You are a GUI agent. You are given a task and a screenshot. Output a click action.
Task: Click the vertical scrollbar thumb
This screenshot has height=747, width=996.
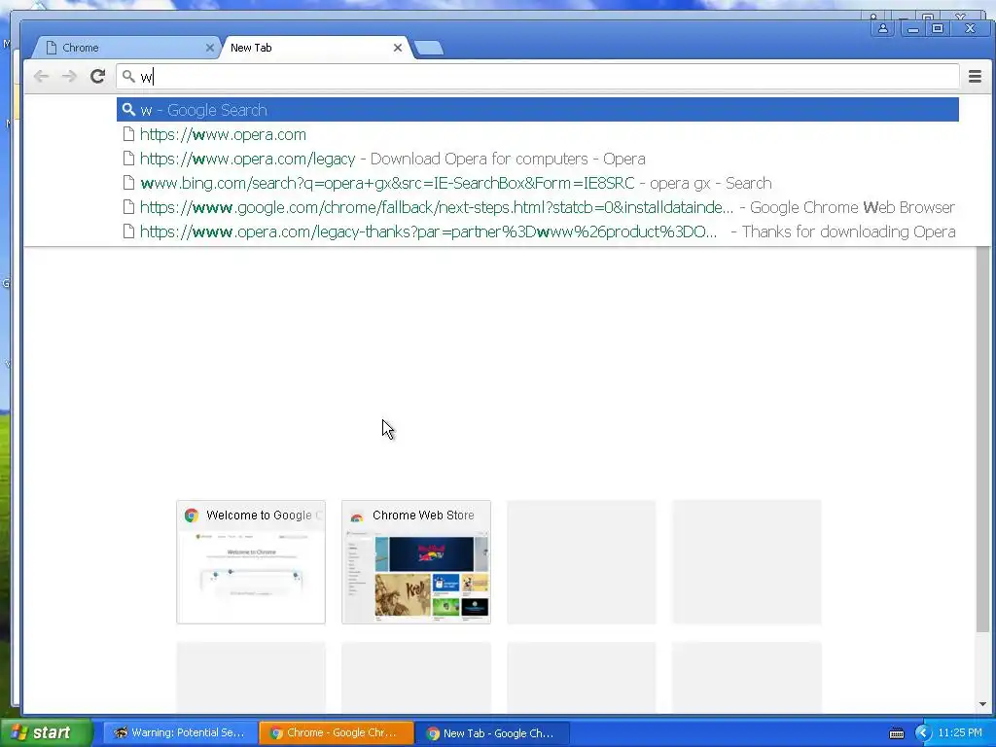[982, 440]
